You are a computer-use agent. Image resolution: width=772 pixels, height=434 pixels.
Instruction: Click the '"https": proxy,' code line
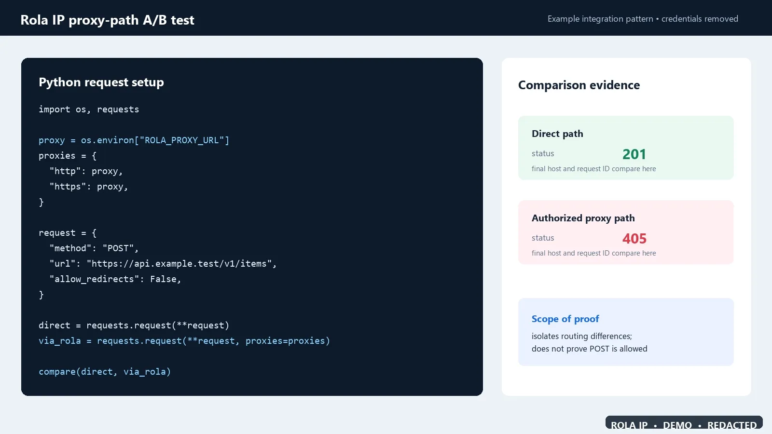(89, 187)
